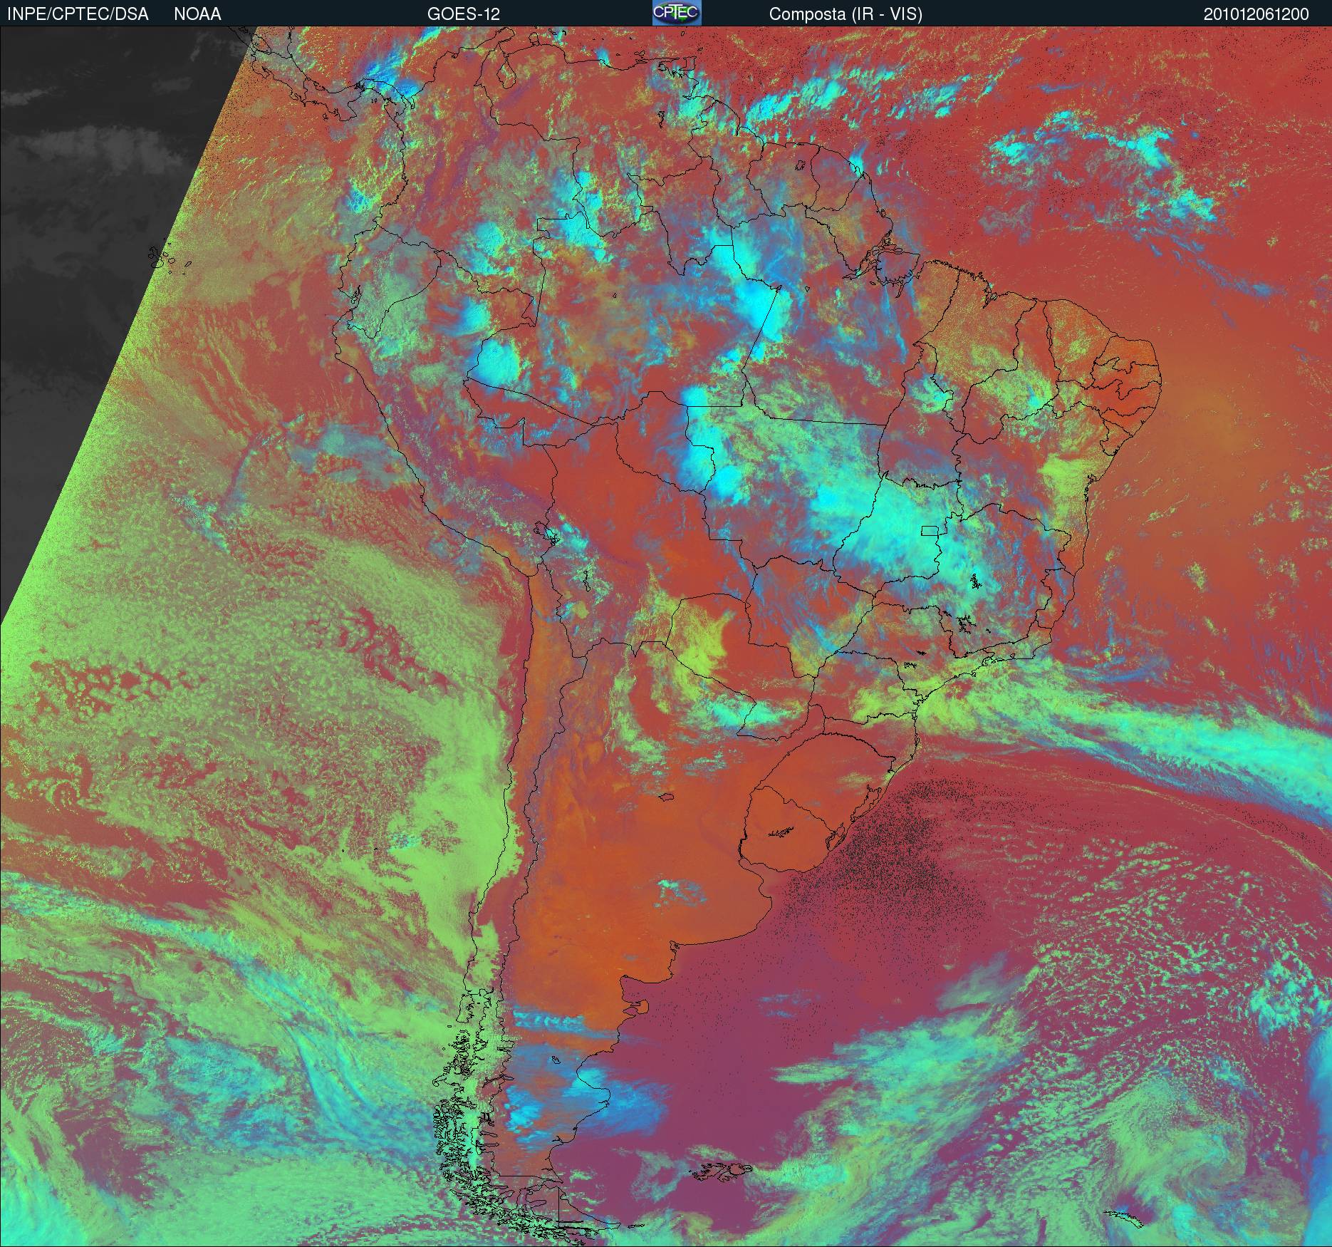
Task: Select the 201012061200 timestamp
Action: tap(1256, 14)
